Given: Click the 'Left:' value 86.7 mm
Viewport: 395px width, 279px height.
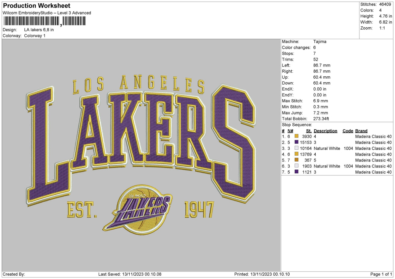Looking at the screenshot, I should tap(322, 65).
